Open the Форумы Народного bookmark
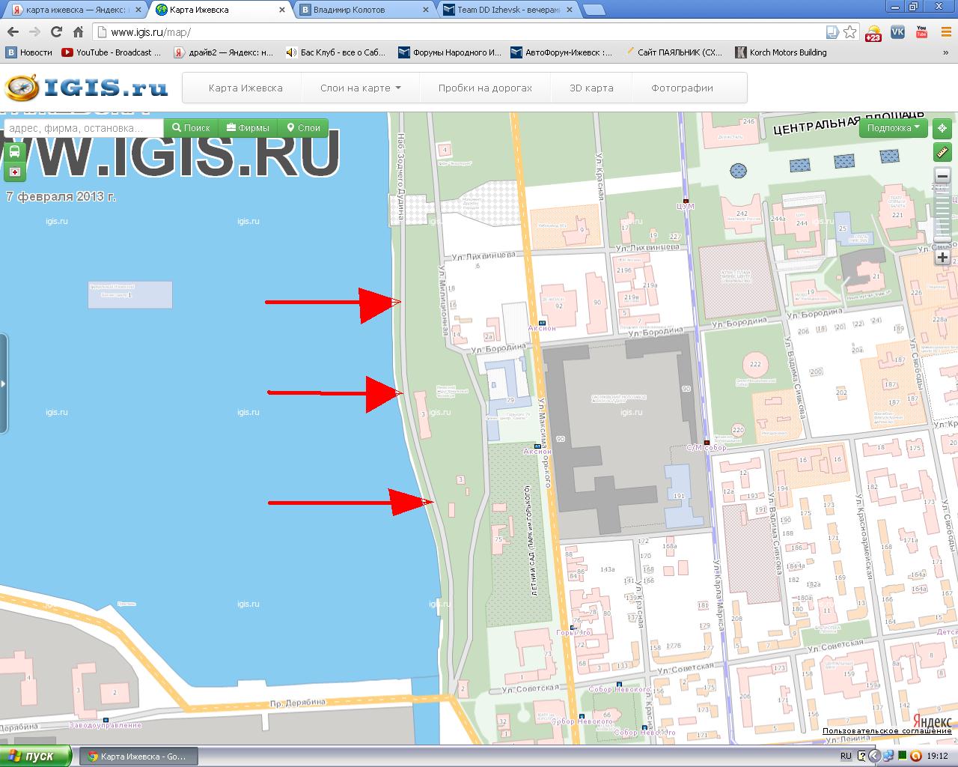The image size is (958, 767). (450, 52)
